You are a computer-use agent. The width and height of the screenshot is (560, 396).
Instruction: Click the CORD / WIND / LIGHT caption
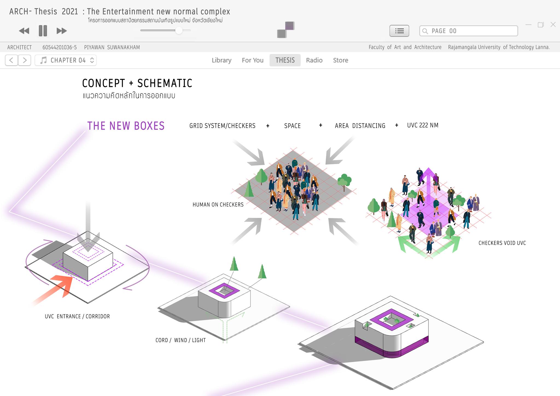coord(180,340)
